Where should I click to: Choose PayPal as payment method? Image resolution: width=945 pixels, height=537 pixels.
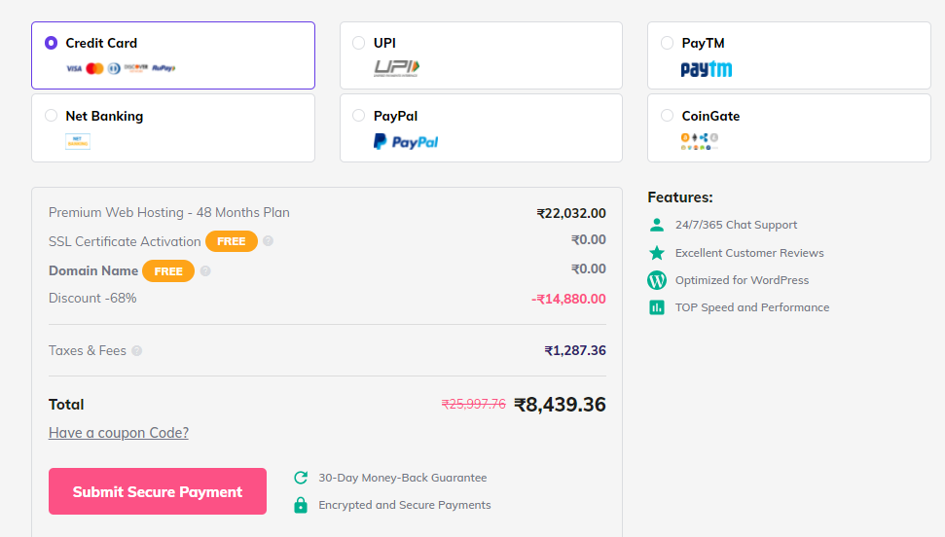pyautogui.click(x=358, y=115)
